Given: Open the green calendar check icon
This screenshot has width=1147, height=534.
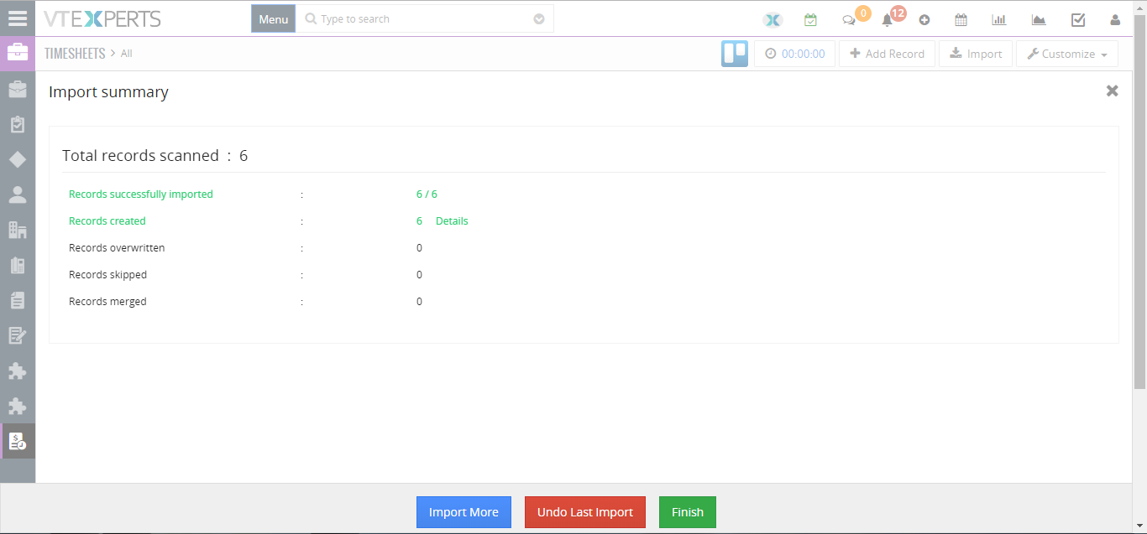Looking at the screenshot, I should click(810, 20).
